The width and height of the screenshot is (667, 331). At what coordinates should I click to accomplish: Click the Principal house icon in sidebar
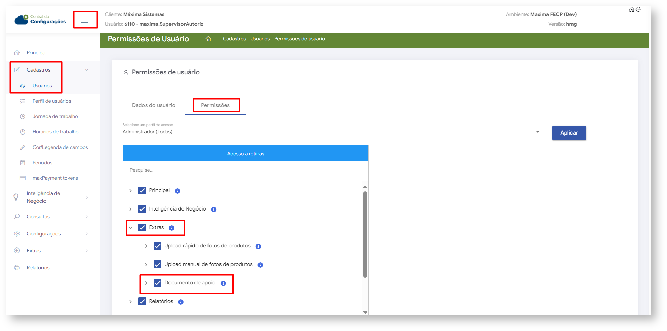pos(17,52)
